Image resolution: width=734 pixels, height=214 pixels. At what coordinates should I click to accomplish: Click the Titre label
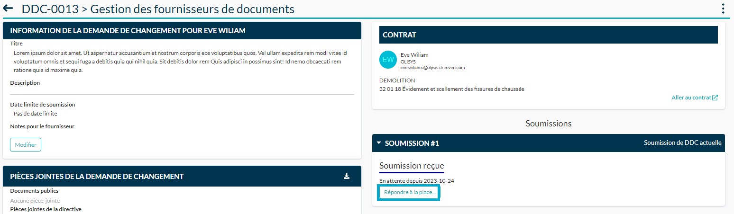(x=16, y=44)
